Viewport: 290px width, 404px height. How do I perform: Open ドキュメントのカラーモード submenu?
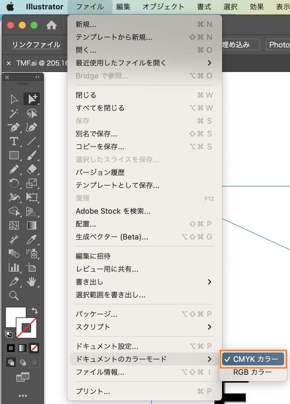pos(145,359)
